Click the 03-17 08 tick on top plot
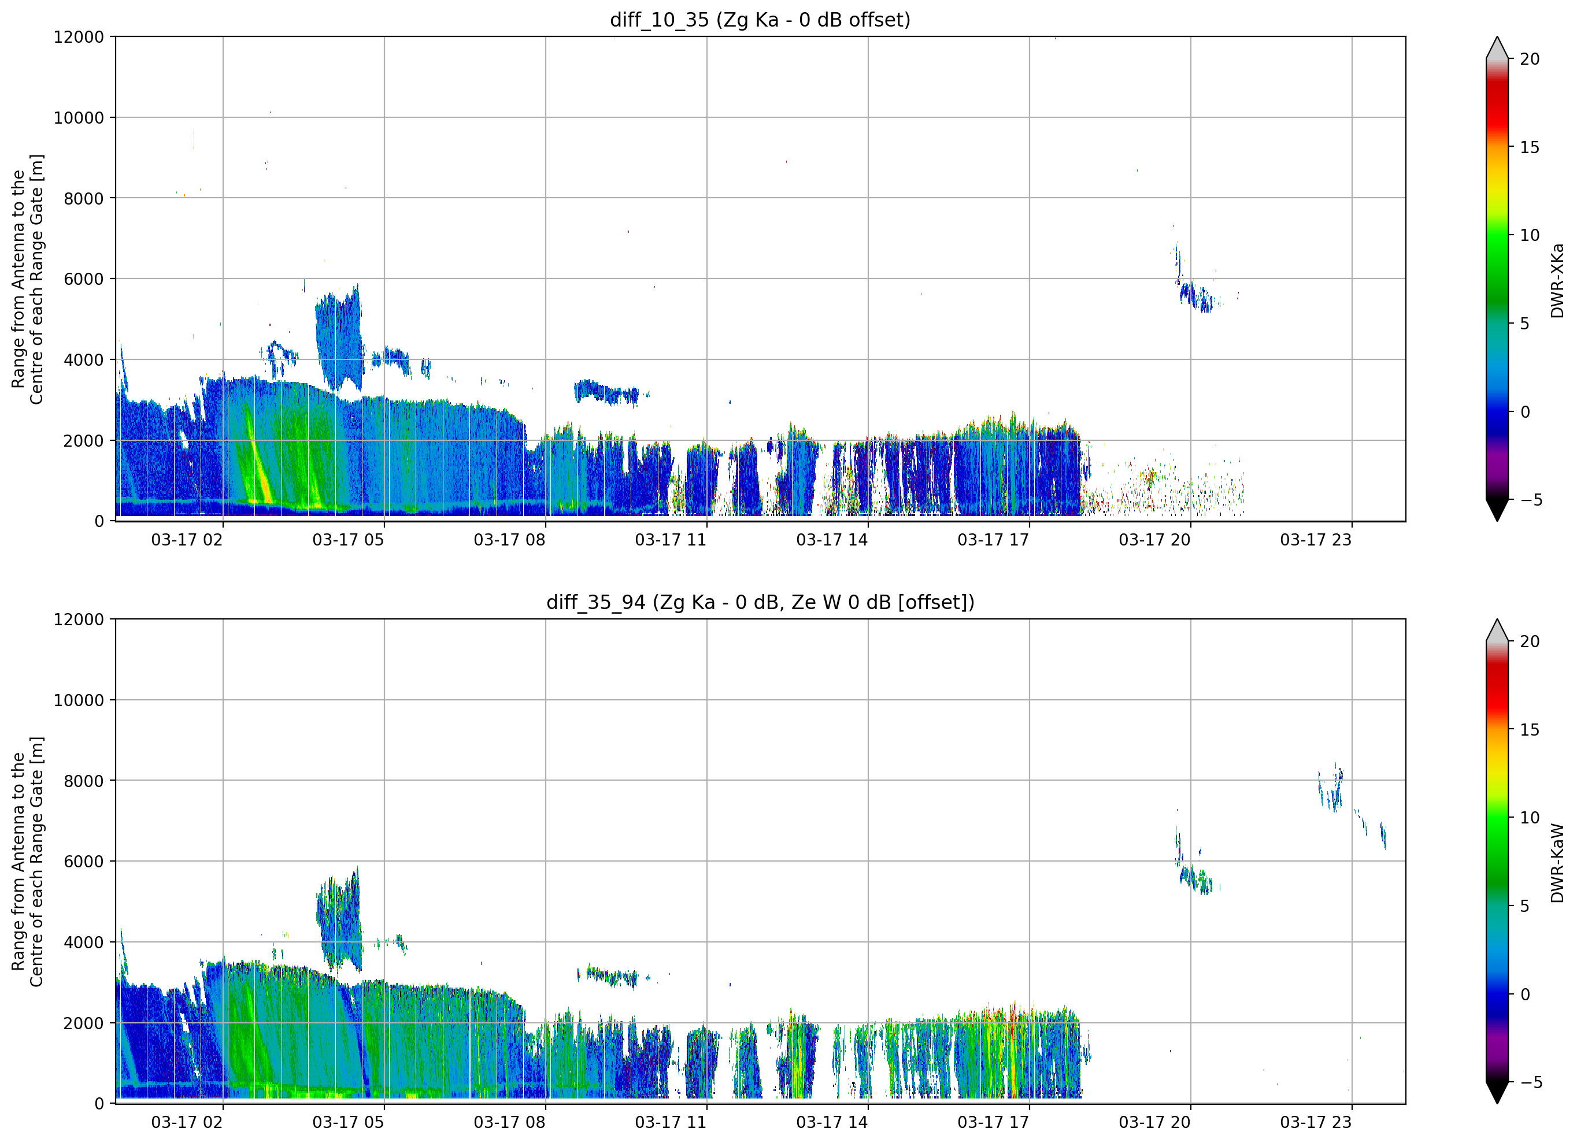 pyautogui.click(x=510, y=540)
